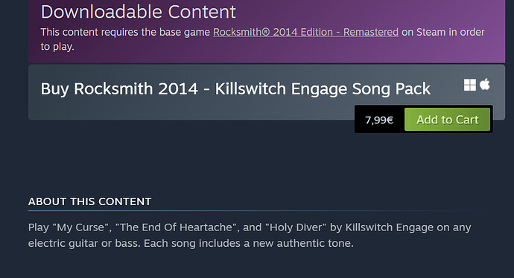This screenshot has height=278, width=514.
Task: Click the ABOUT THIS CONTENT heading
Action: coord(90,201)
